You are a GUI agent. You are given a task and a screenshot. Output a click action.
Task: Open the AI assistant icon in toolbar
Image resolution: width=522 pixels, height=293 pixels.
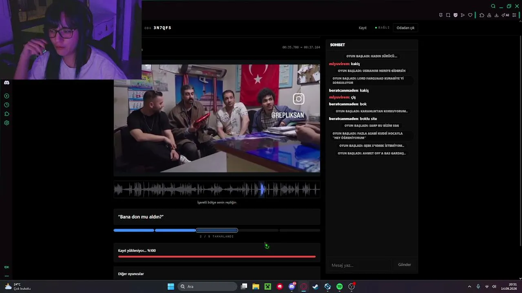coord(505,15)
